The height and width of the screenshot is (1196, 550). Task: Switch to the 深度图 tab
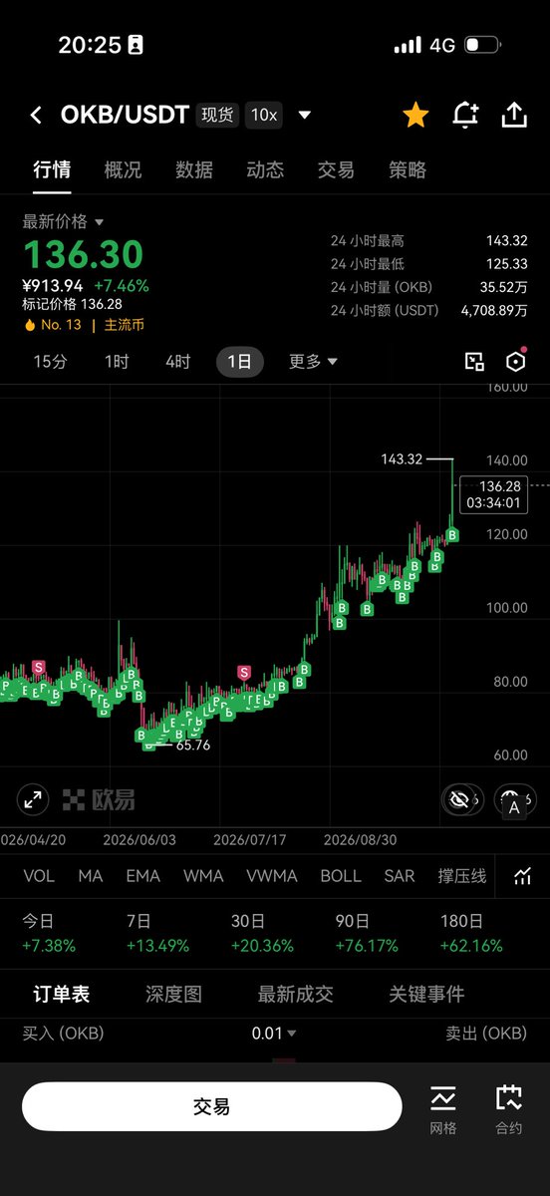tap(173, 994)
